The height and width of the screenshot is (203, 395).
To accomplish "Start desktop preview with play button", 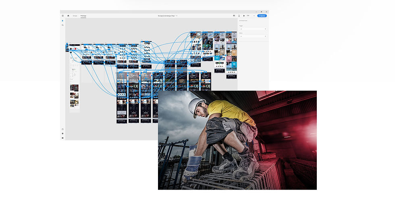I will pos(244,16).
